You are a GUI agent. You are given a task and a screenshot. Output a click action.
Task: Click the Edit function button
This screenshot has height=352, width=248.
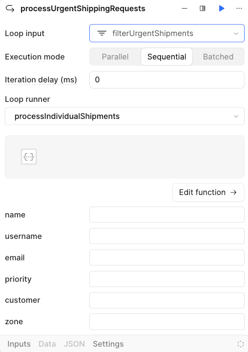[x=208, y=193]
